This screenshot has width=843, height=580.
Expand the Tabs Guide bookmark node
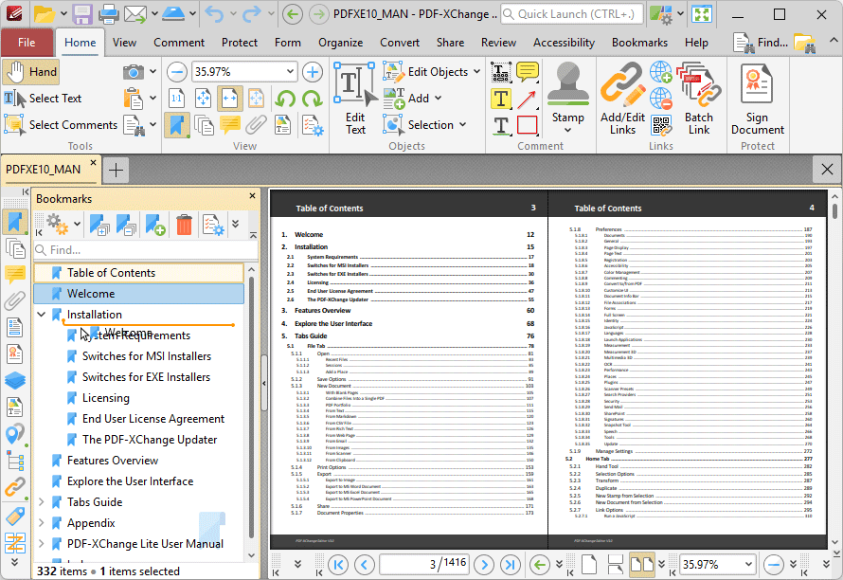pos(42,502)
